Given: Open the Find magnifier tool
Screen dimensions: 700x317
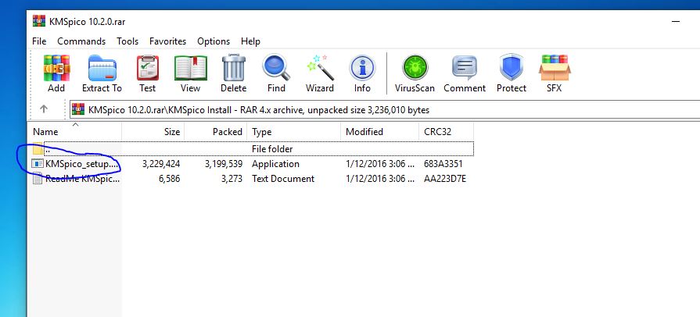Looking at the screenshot, I should 276,68.
